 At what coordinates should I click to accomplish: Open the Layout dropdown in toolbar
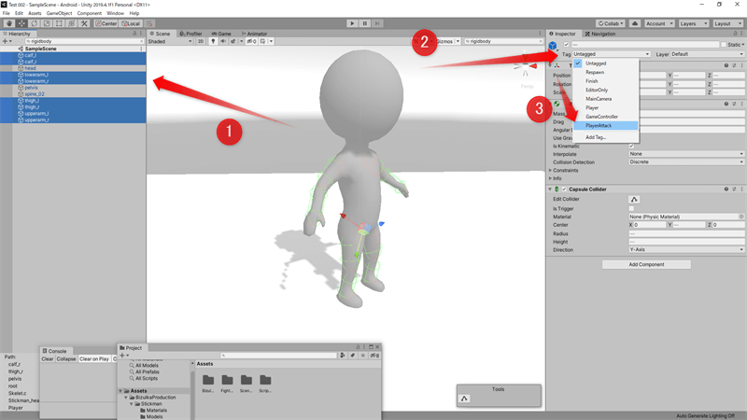tap(728, 23)
